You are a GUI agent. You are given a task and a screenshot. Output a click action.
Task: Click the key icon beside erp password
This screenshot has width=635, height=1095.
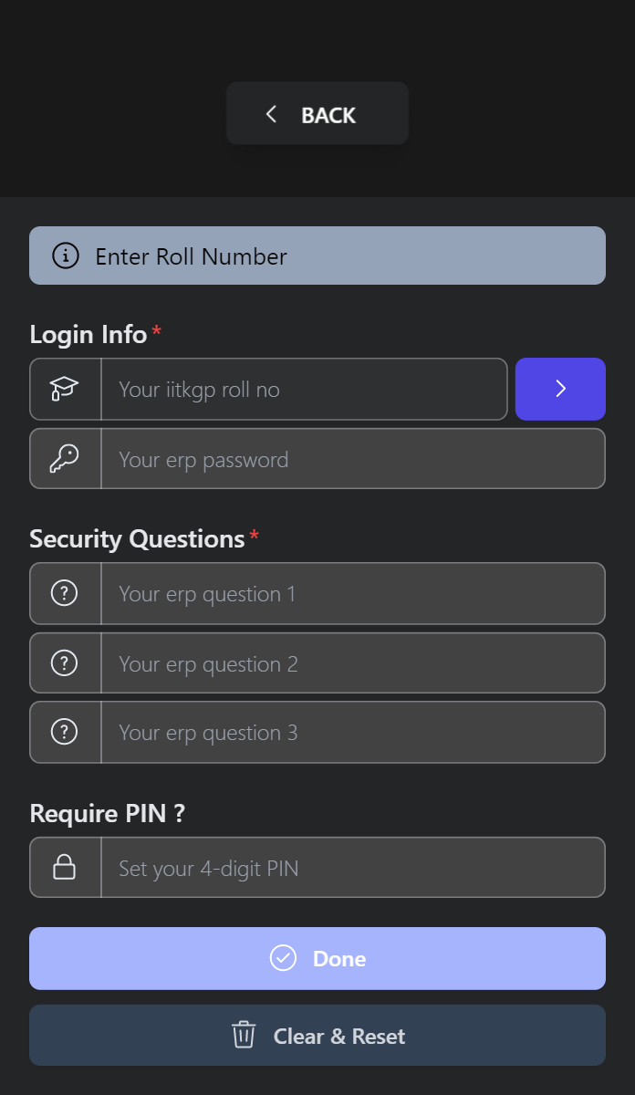point(64,459)
